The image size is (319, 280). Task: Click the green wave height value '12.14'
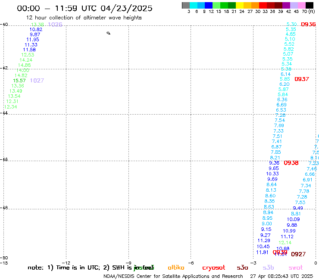point(285,243)
